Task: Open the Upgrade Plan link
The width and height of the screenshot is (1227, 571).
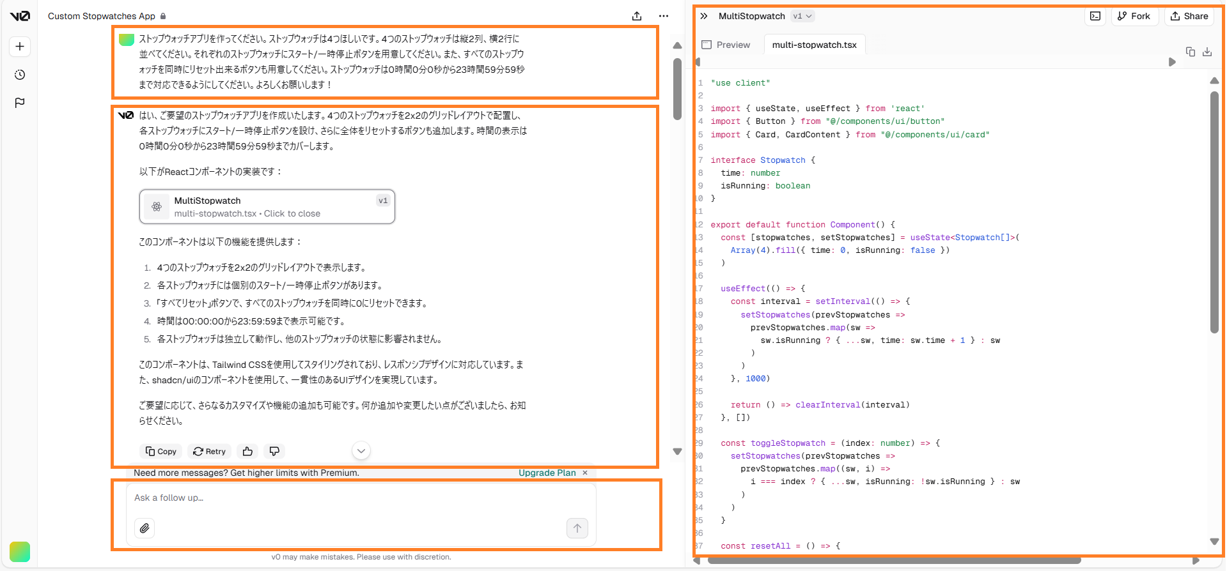Action: (x=547, y=473)
